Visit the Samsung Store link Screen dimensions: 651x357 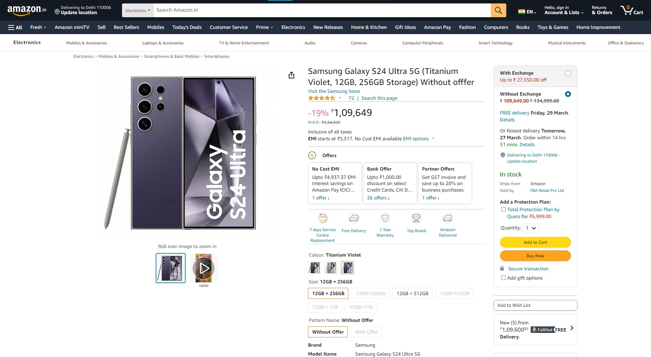[x=334, y=91]
